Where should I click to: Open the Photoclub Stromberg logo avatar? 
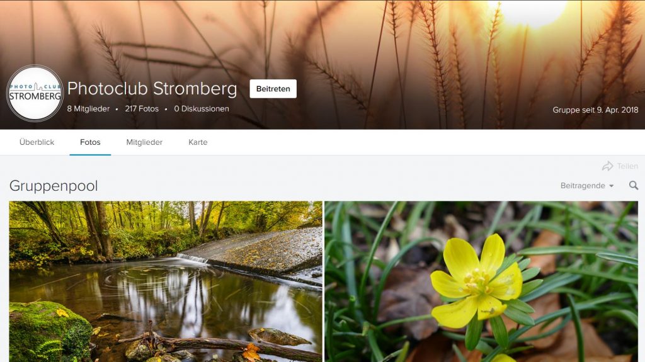35,93
